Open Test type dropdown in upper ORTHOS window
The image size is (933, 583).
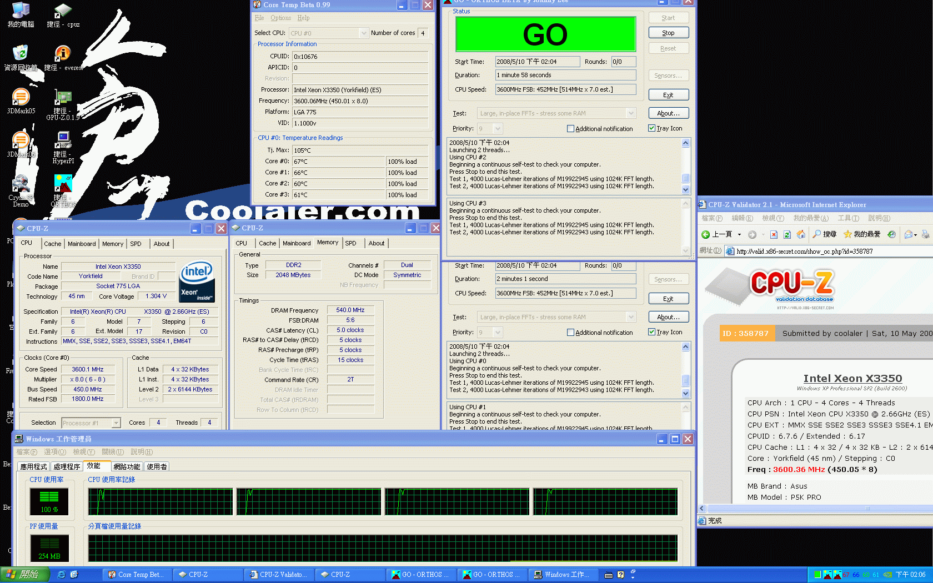[631, 113]
